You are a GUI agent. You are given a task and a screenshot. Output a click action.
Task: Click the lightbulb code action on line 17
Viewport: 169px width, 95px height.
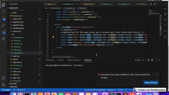pyautogui.click(x=53, y=37)
